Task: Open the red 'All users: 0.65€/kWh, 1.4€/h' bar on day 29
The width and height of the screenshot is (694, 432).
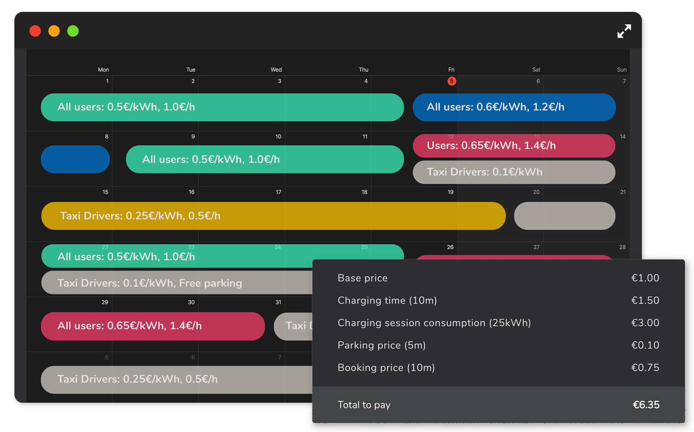Action: pos(153,326)
